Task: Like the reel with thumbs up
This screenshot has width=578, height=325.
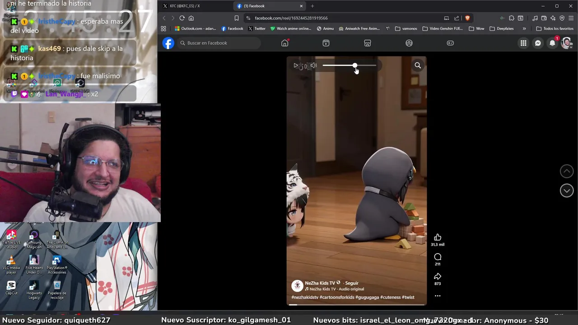Action: 438,237
